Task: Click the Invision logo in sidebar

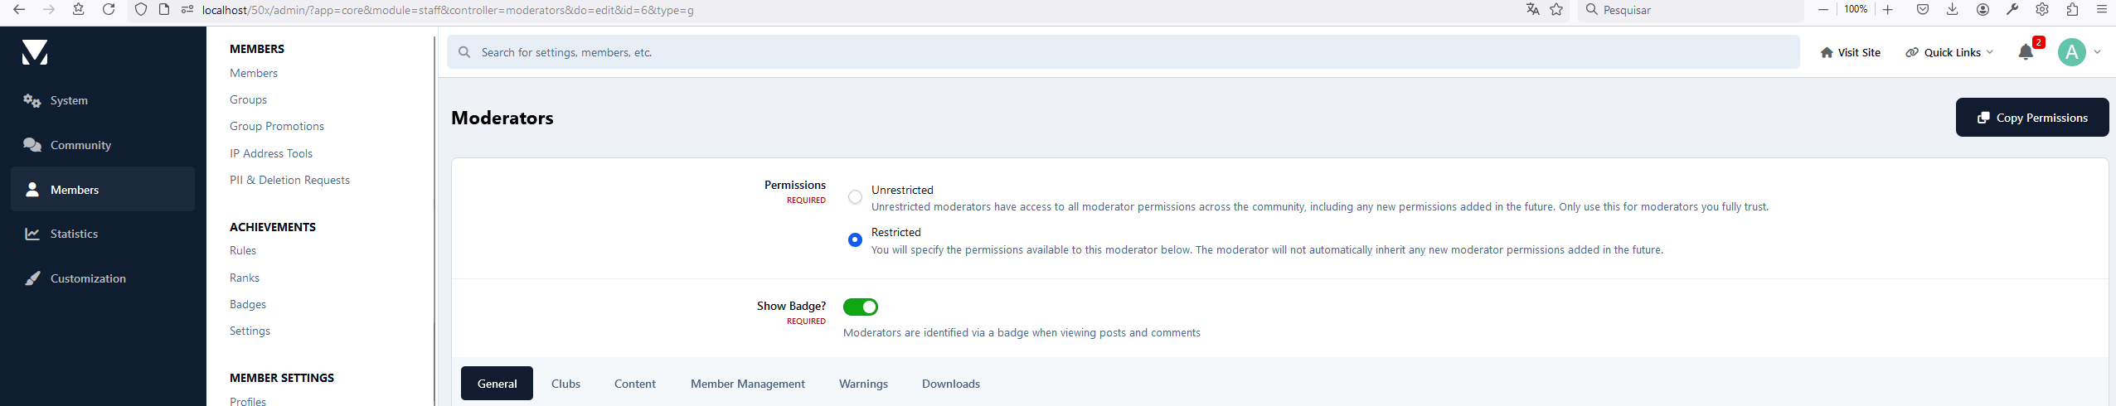Action: click(x=35, y=52)
